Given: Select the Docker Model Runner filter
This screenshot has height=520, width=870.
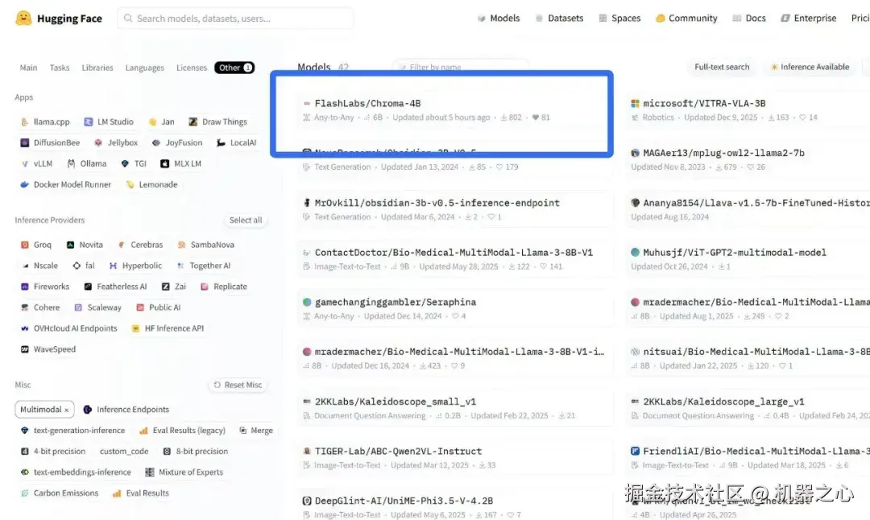Looking at the screenshot, I should click(x=65, y=184).
